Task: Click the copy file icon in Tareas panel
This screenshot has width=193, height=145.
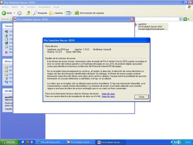Action: tap(6, 39)
